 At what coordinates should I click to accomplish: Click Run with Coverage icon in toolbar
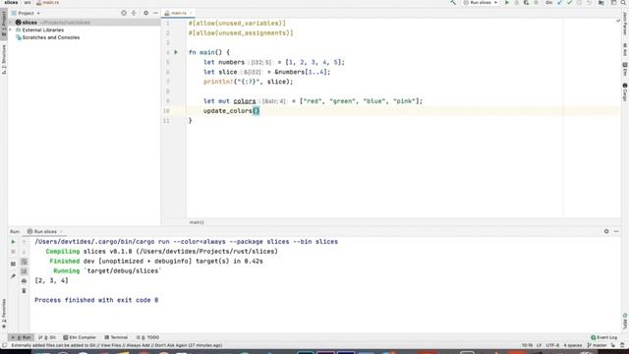(x=526, y=2)
